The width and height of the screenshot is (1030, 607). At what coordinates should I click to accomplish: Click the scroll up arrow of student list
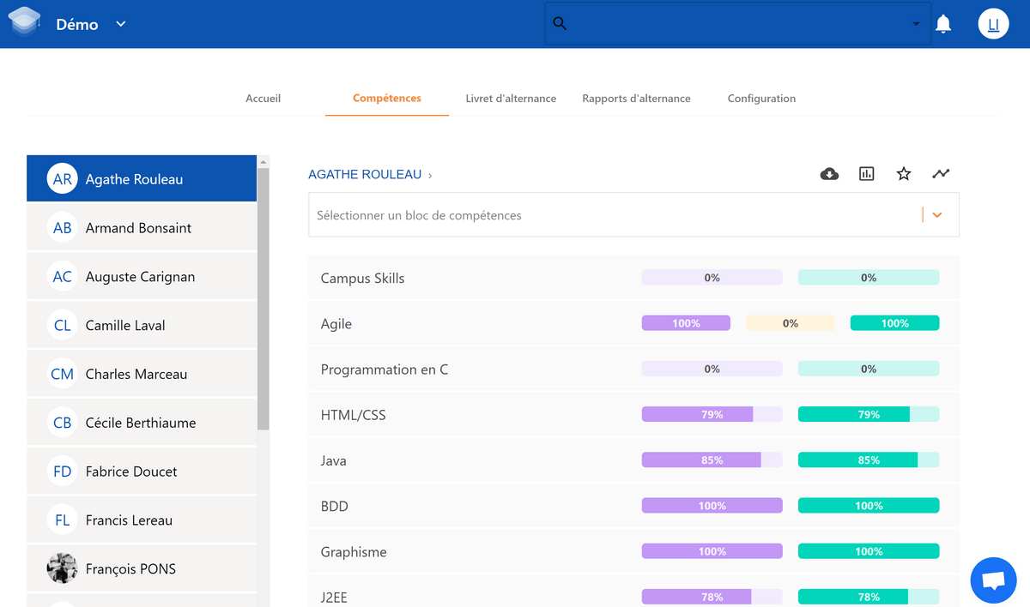(x=264, y=161)
